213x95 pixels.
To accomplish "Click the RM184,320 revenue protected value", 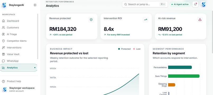I will point(63,29).
